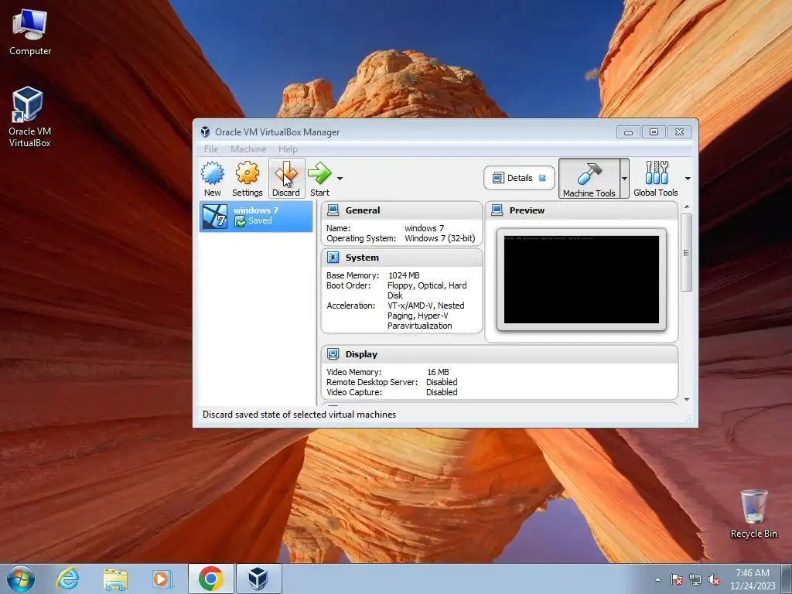Open Oracle VM VirtualBox desktop shortcut
Image resolution: width=792 pixels, height=594 pixels.
coord(30,118)
